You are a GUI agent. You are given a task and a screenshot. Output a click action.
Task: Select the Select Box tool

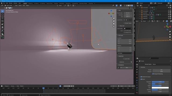pos(2,11)
